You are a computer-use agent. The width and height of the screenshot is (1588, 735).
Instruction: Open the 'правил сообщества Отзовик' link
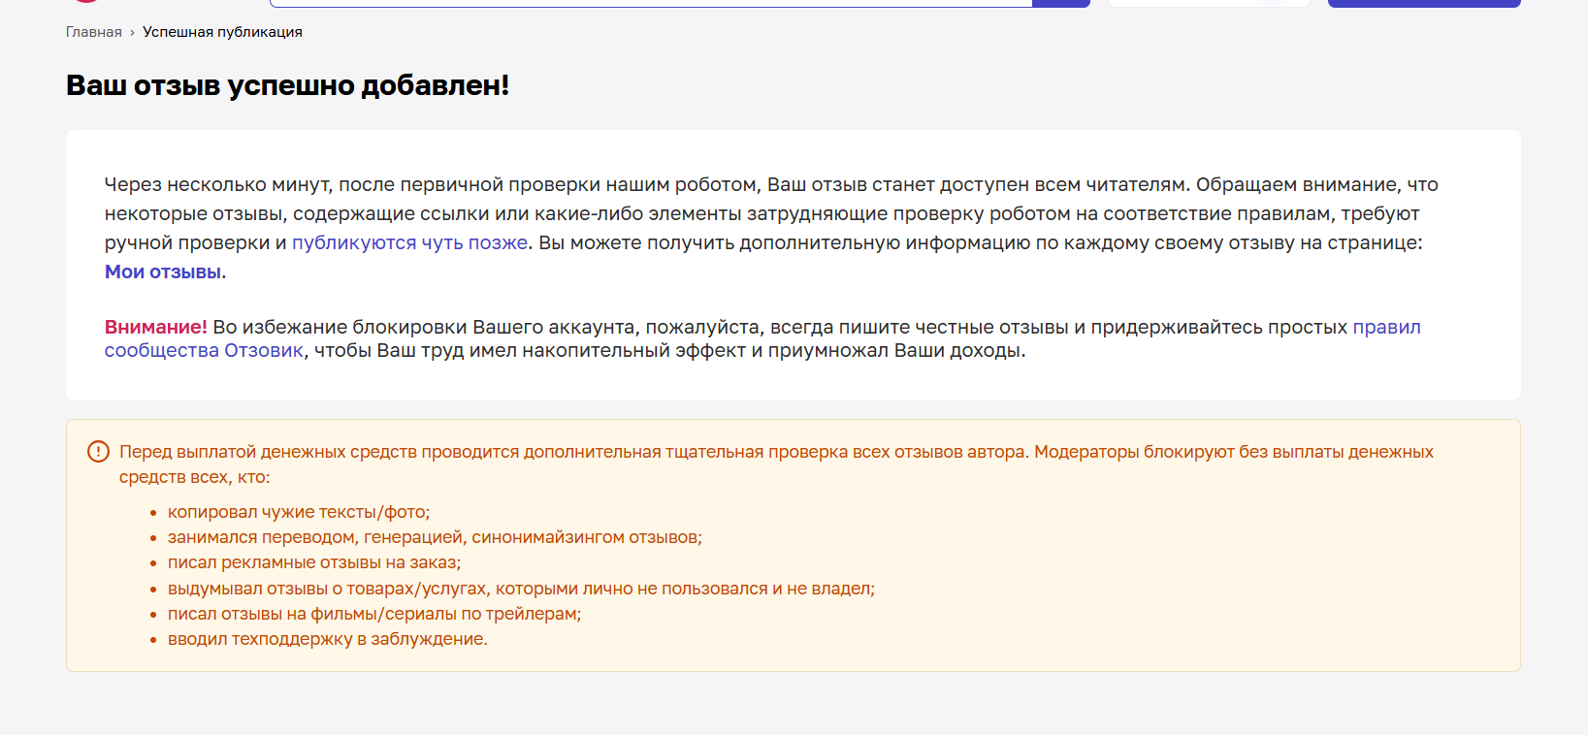click(1386, 327)
